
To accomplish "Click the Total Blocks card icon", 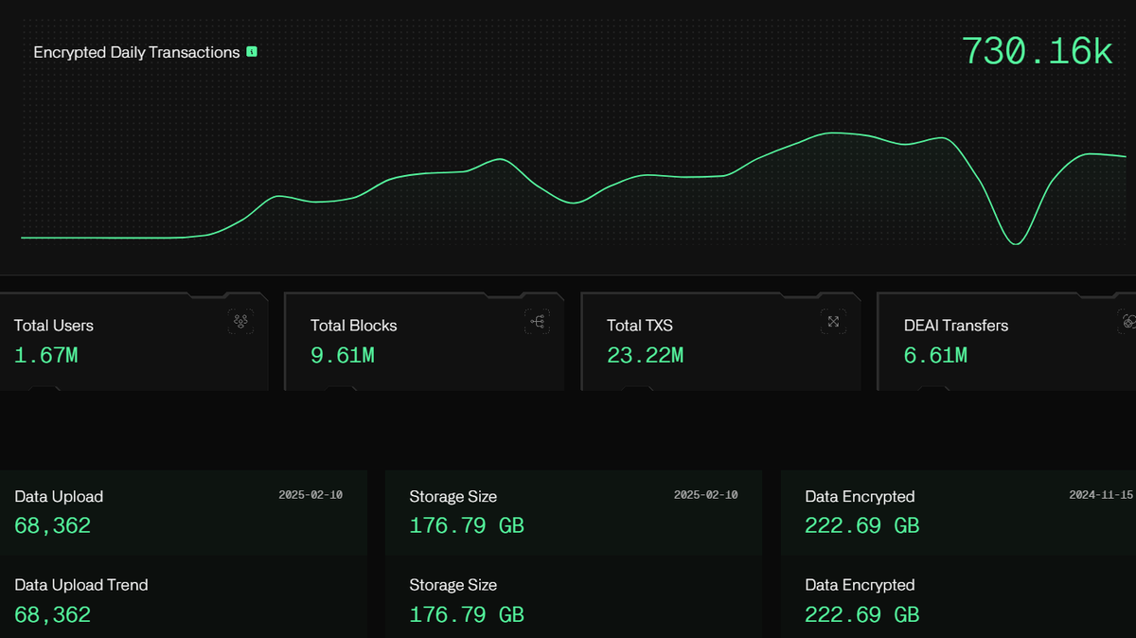I will 538,322.
